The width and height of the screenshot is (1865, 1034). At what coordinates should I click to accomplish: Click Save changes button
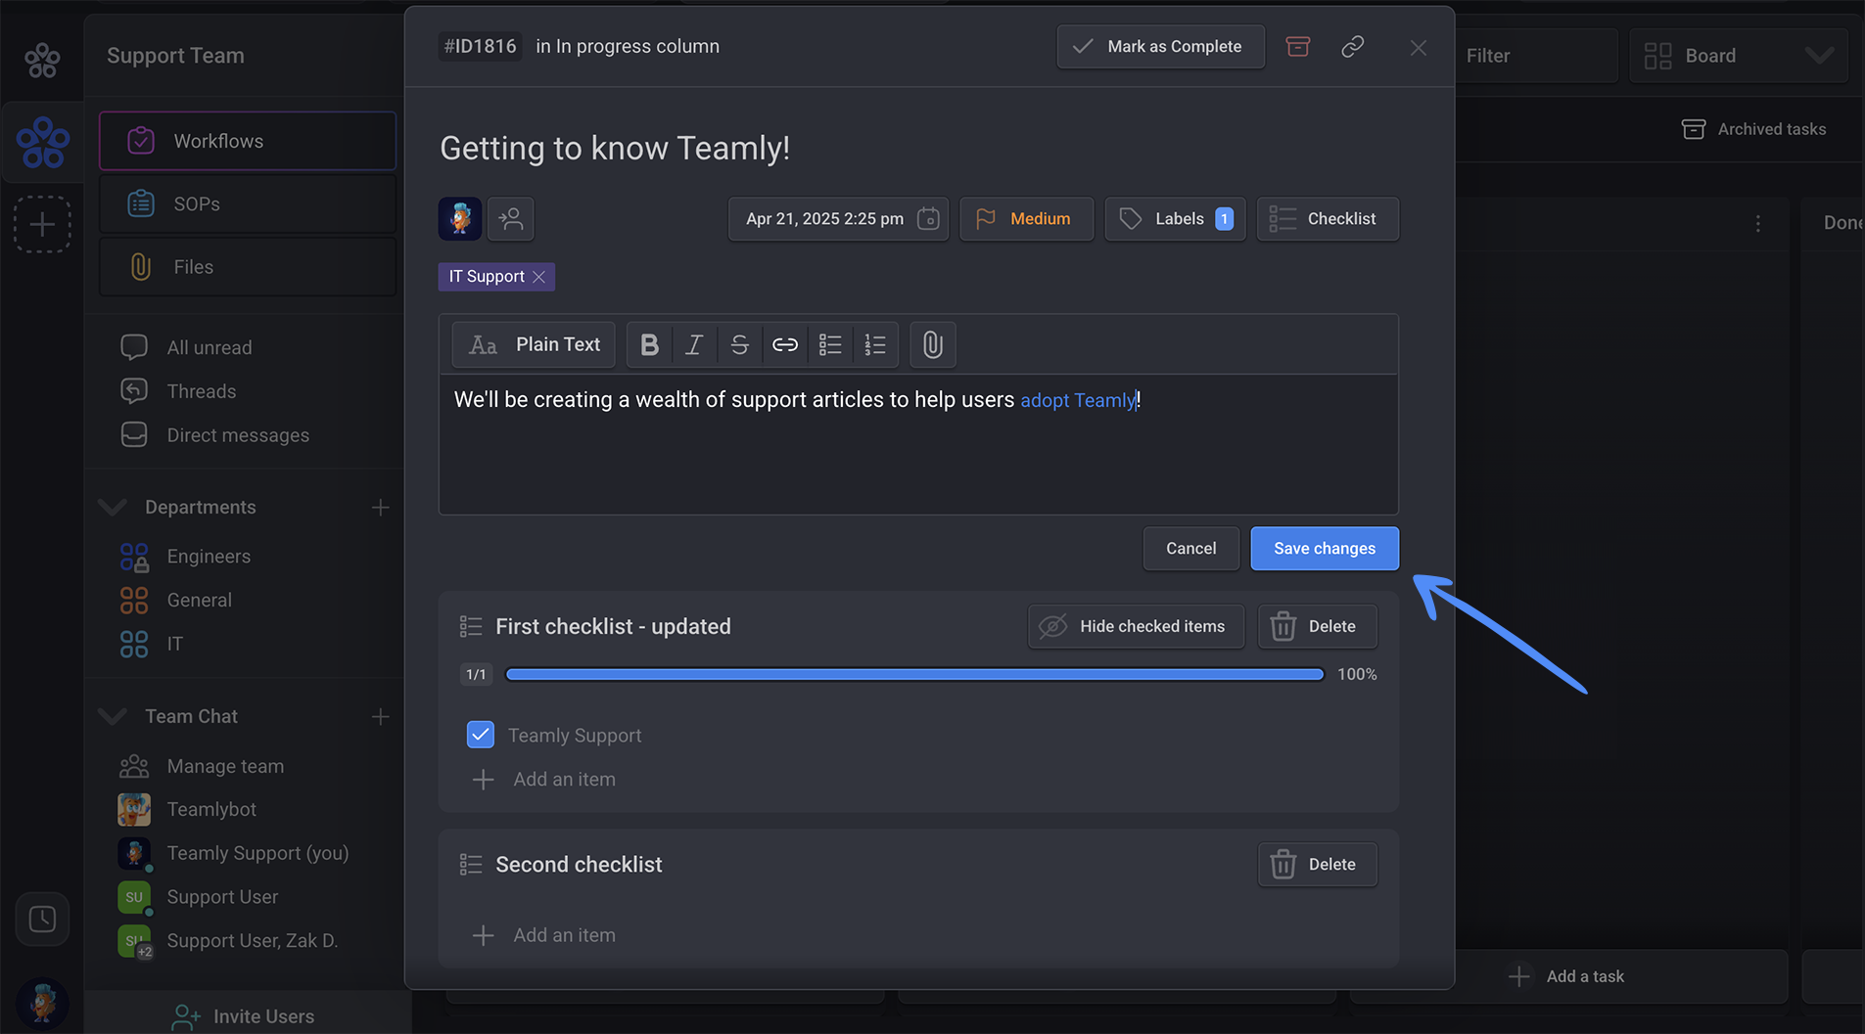click(x=1324, y=548)
